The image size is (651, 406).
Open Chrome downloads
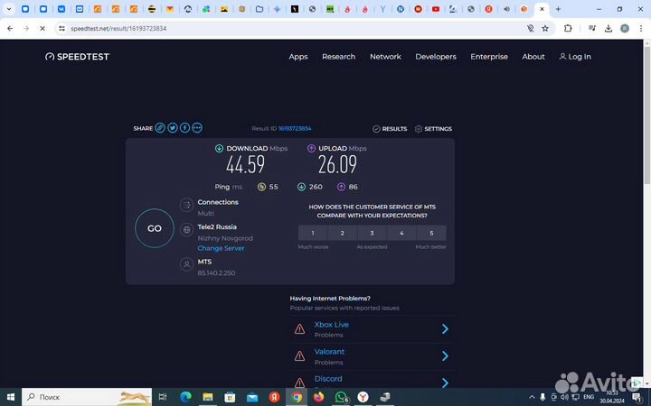tap(609, 28)
